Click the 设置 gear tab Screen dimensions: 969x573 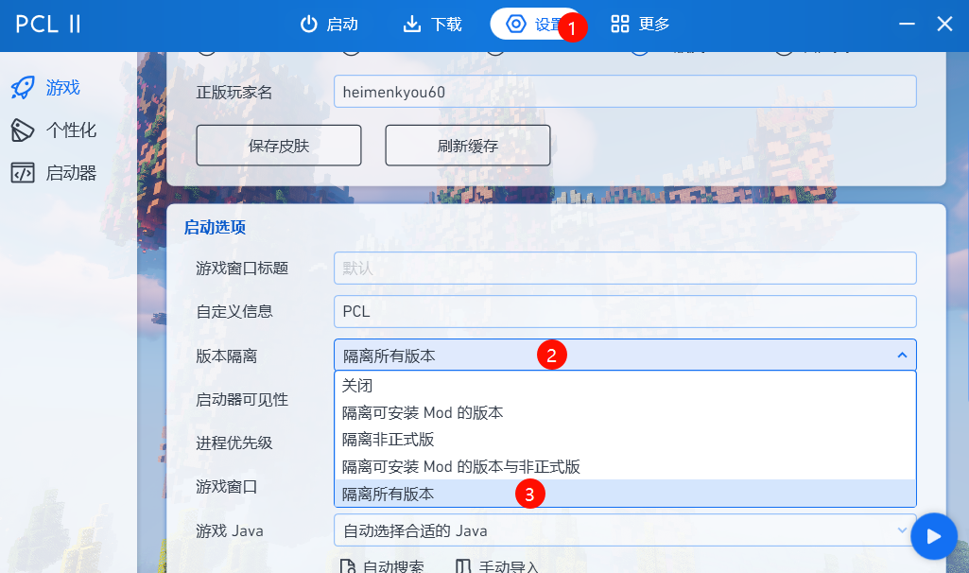coord(533,25)
